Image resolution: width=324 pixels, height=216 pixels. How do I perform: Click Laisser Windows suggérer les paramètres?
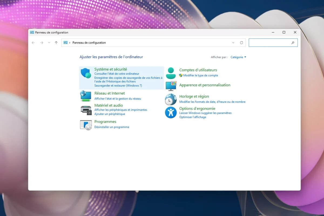tap(205, 113)
